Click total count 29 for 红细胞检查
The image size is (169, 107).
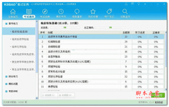[126, 42]
